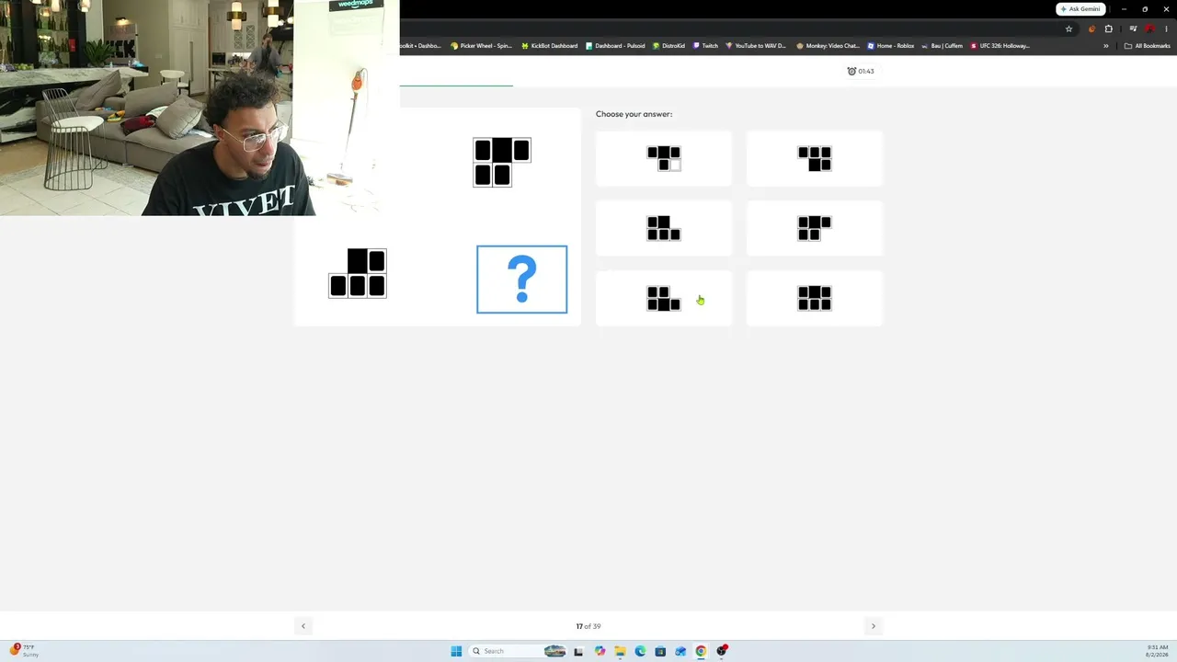Click the weather widget showing 75°F
Image resolution: width=1177 pixels, height=662 pixels.
tap(24, 651)
